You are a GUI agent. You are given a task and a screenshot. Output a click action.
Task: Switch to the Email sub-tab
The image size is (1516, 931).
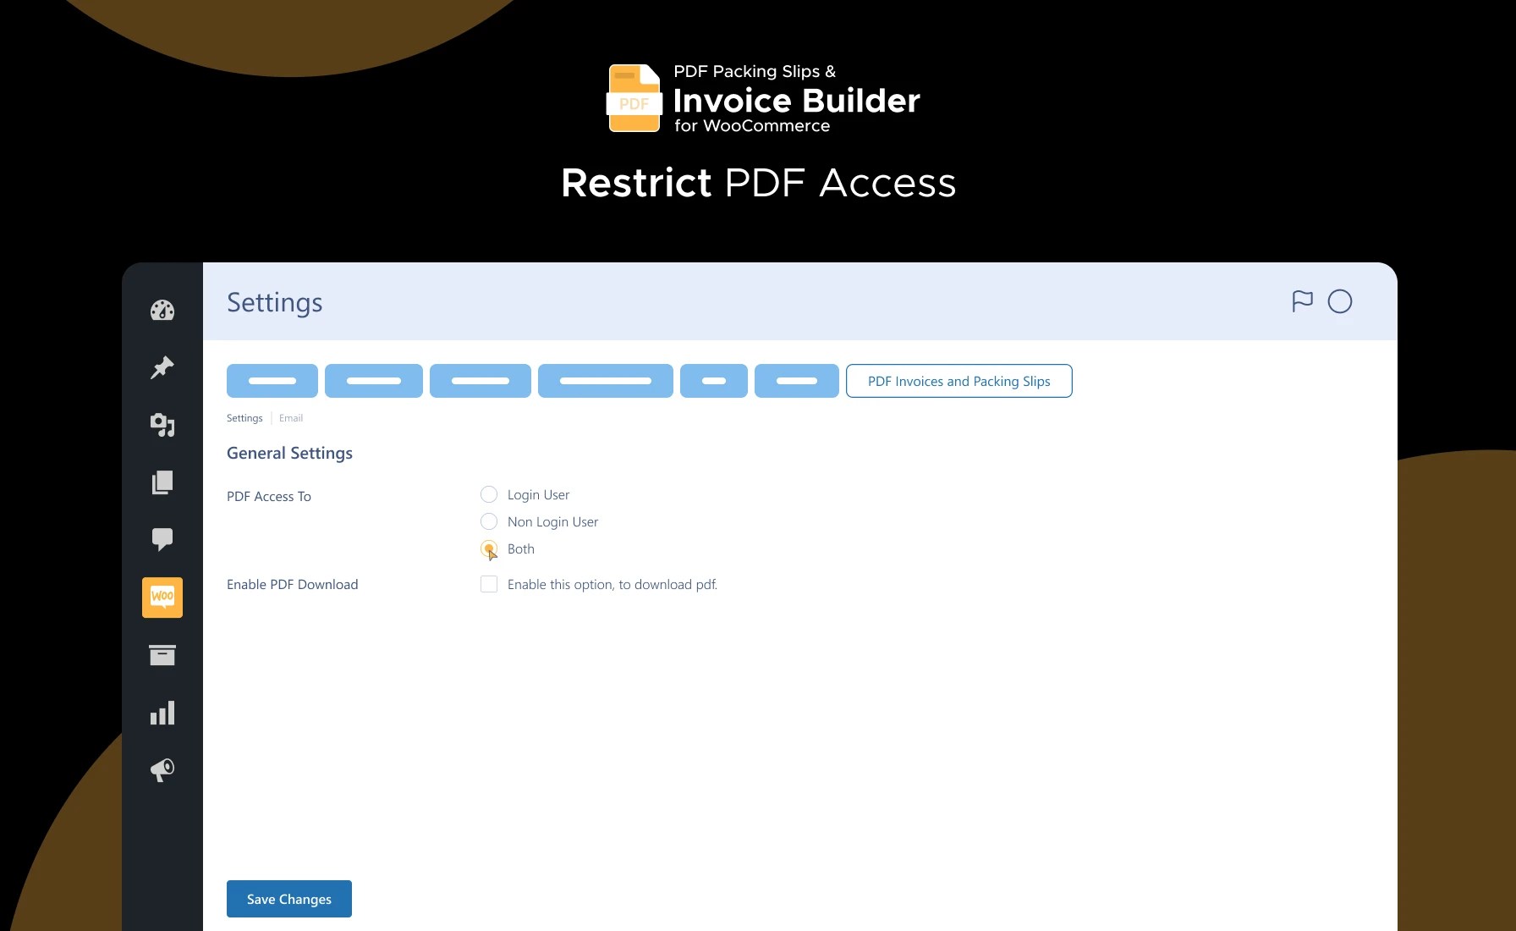tap(291, 417)
